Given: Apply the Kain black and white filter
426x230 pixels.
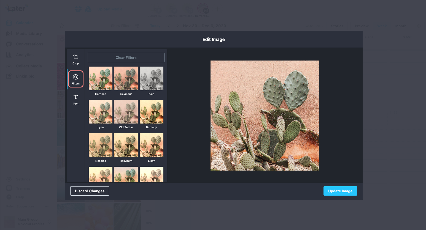Looking at the screenshot, I should (152, 78).
